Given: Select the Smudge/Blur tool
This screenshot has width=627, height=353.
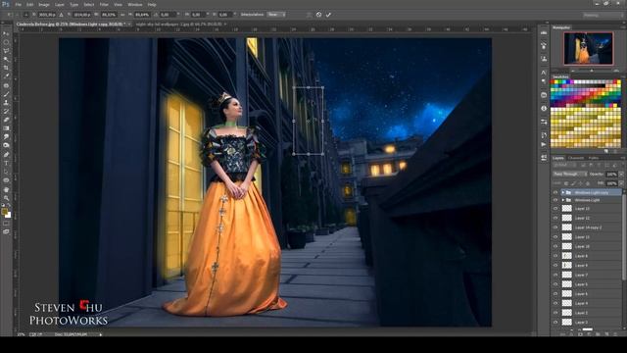Looking at the screenshot, I should pyautogui.click(x=6, y=137).
